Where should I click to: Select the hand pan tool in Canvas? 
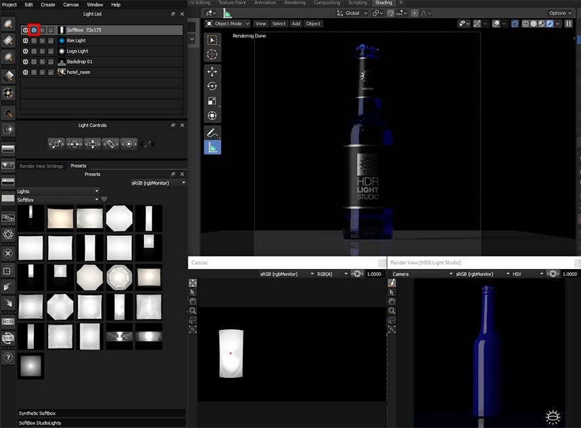pos(193,302)
